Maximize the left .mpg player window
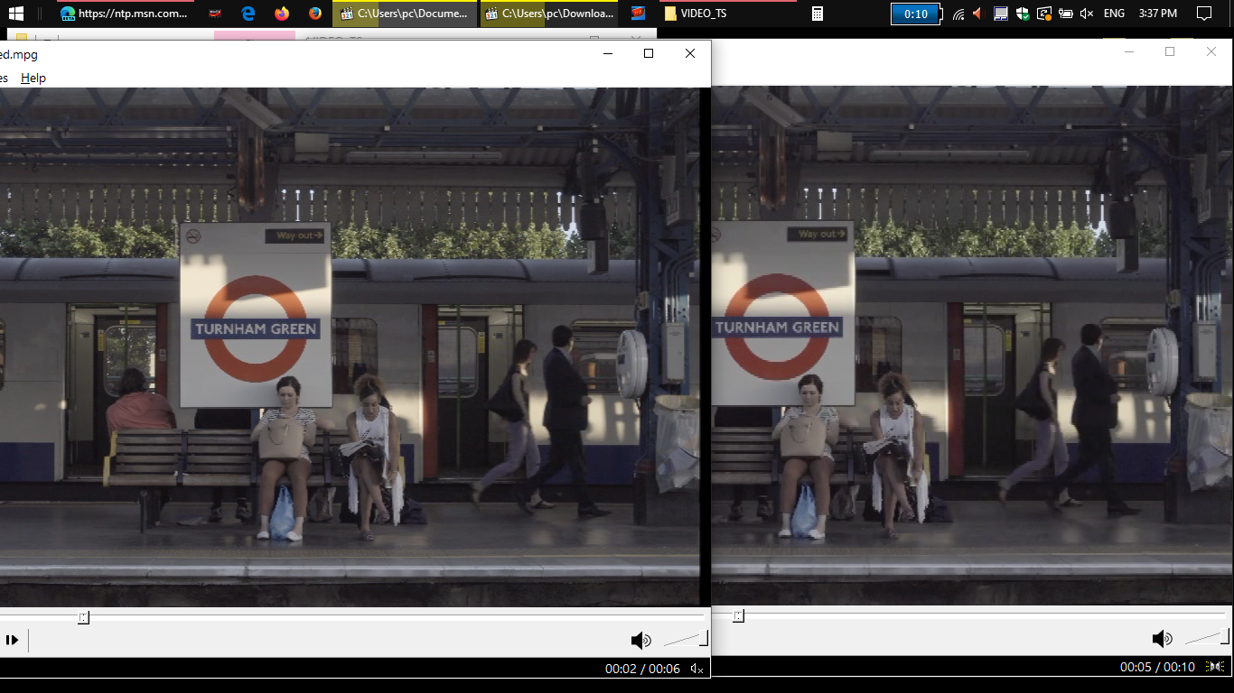 [x=648, y=53]
